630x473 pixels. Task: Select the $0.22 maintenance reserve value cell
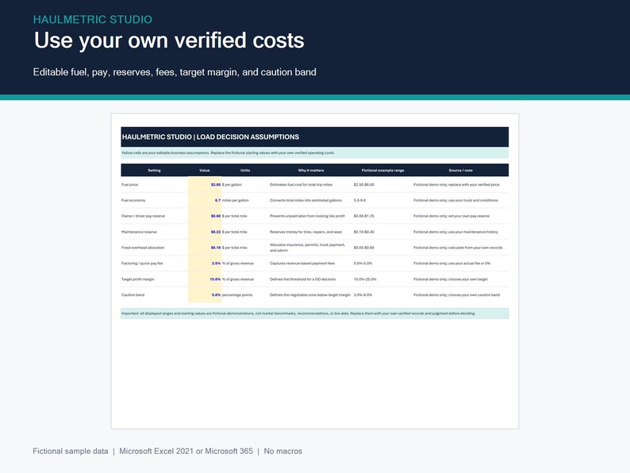coord(205,232)
